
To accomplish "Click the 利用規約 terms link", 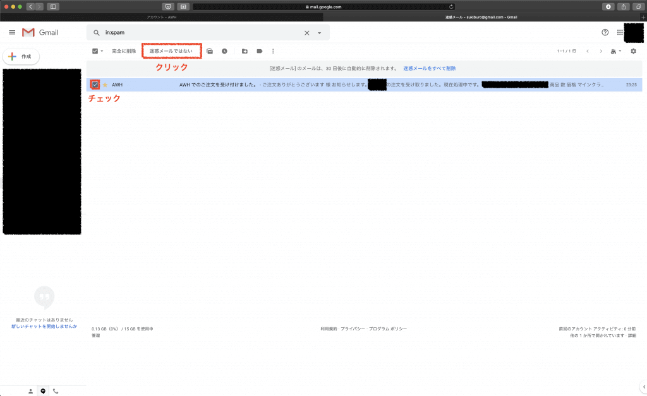I will tap(329, 329).
